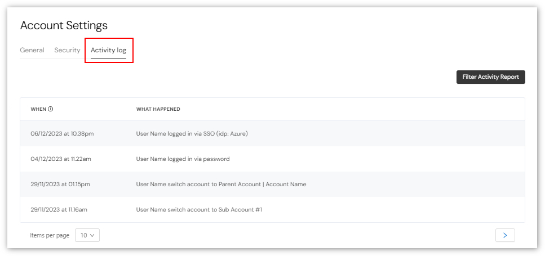This screenshot has height=256, width=545.
Task: Switch to the Security tab
Action: coord(67,50)
